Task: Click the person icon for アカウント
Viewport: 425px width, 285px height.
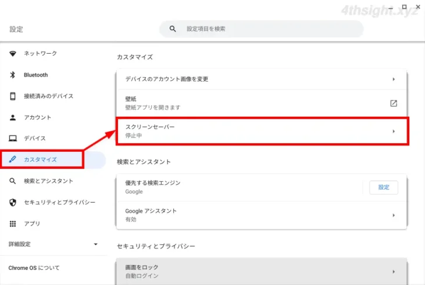Action: click(12, 117)
